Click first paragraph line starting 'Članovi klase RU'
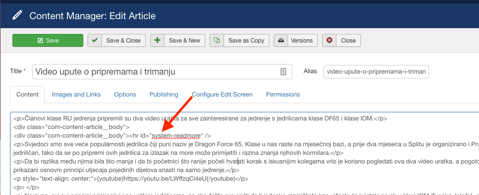This screenshot has width=479, height=195. point(201,119)
